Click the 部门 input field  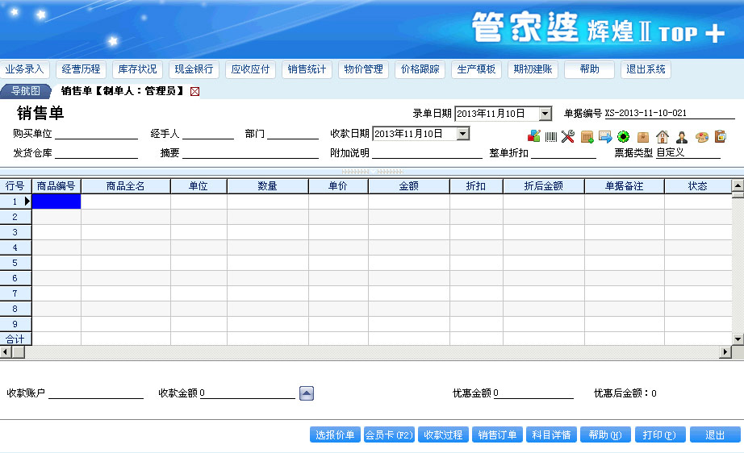pos(293,134)
